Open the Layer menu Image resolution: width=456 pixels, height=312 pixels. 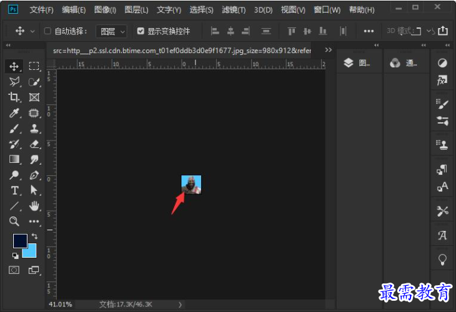136,10
